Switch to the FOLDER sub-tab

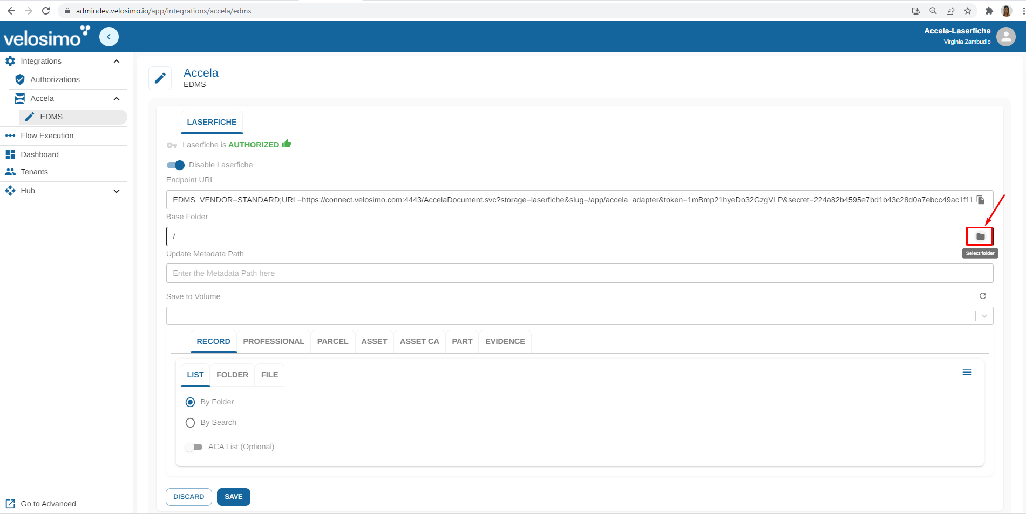point(233,375)
